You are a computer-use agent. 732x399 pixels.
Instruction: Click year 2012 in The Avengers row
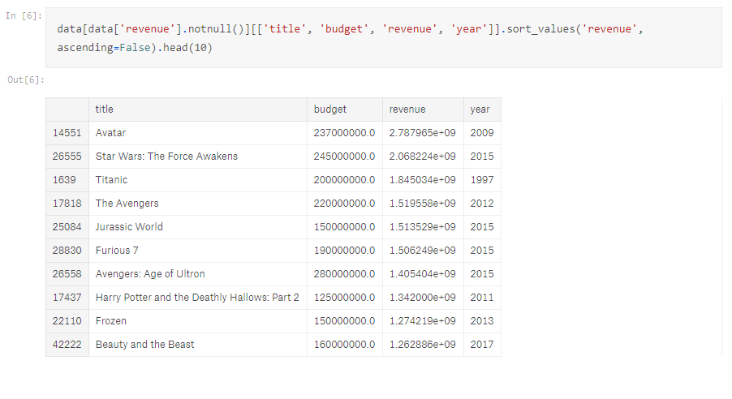[x=483, y=204]
